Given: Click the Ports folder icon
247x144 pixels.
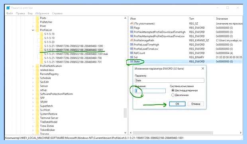Looking at the screenshot, I should pos(37,18).
